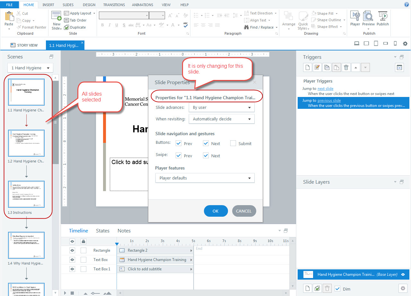This screenshot has height=296, width=411.
Task: Open the Slide advances dropdown
Action: [221, 108]
